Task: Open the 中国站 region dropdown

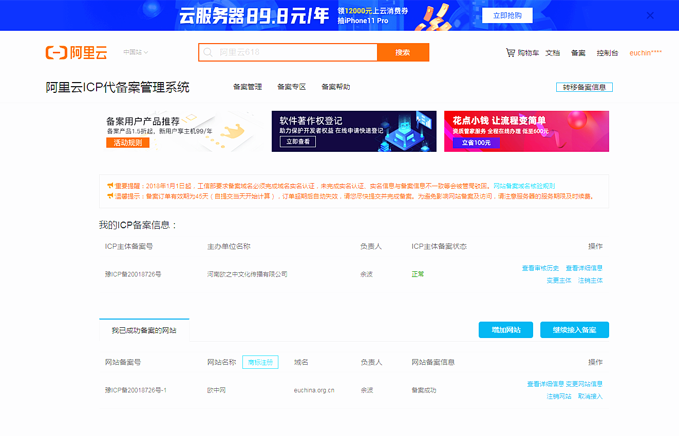Action: click(x=136, y=52)
